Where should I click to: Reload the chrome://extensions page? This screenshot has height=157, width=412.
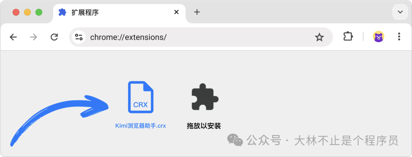54,37
